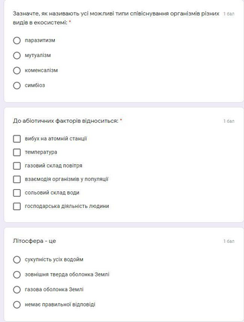Tick the сольовий склад води checkbox
Image resolution: width=244 pixels, height=322 pixels.
17,193
